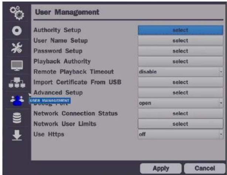Open the monitor display settings icon
The image size is (227, 175).
pyautogui.click(x=17, y=65)
